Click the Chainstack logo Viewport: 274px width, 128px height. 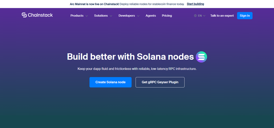(x=37, y=15)
